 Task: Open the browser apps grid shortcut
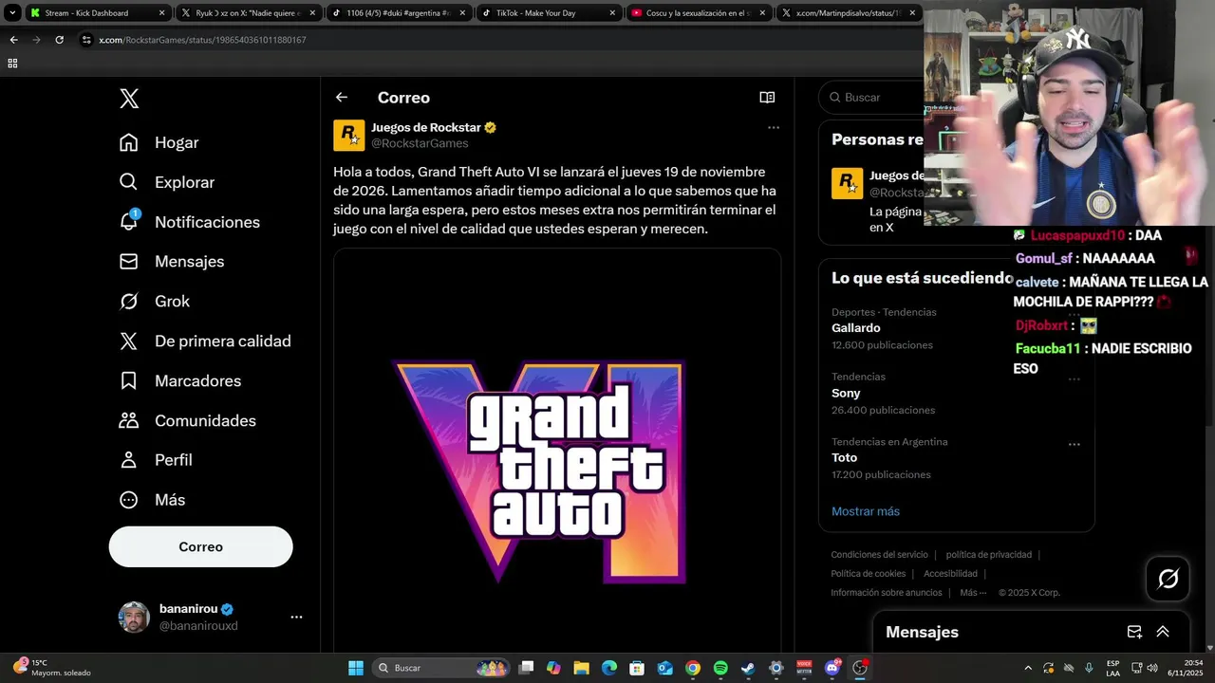point(12,64)
